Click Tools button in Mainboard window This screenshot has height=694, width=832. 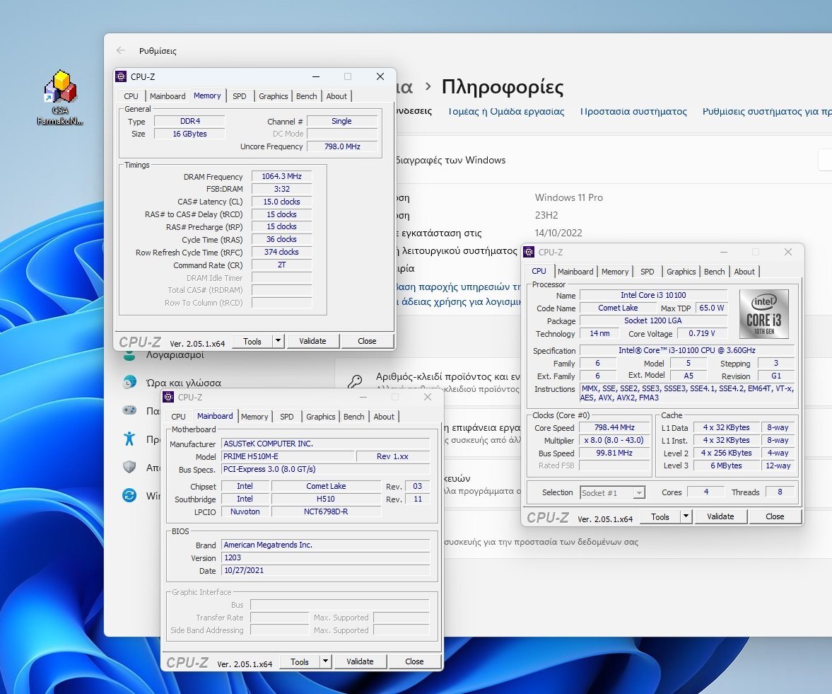click(300, 661)
